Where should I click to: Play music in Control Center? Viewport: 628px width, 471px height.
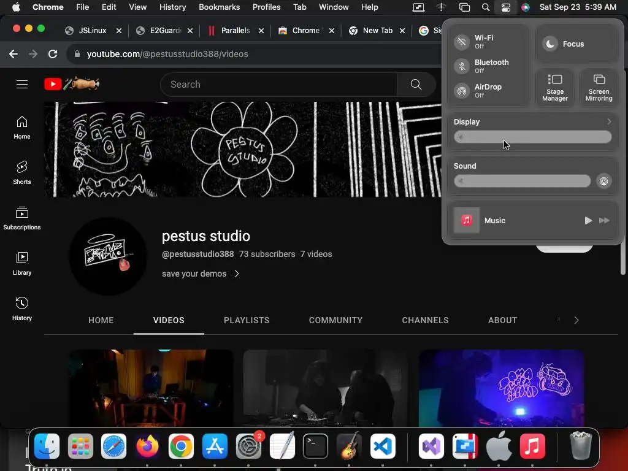point(588,221)
